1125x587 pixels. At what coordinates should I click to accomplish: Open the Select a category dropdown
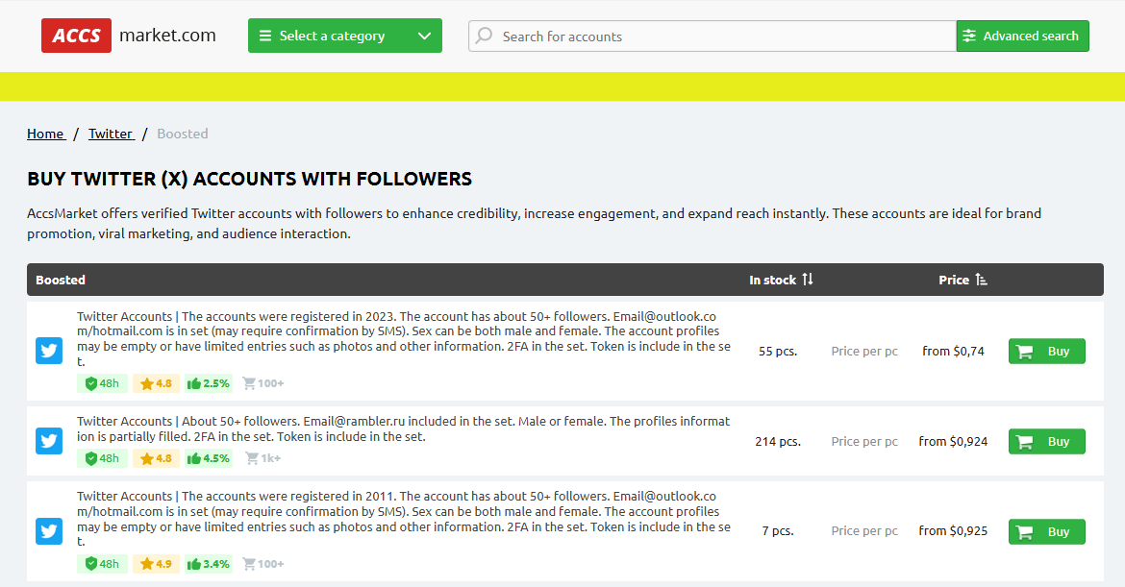click(345, 36)
